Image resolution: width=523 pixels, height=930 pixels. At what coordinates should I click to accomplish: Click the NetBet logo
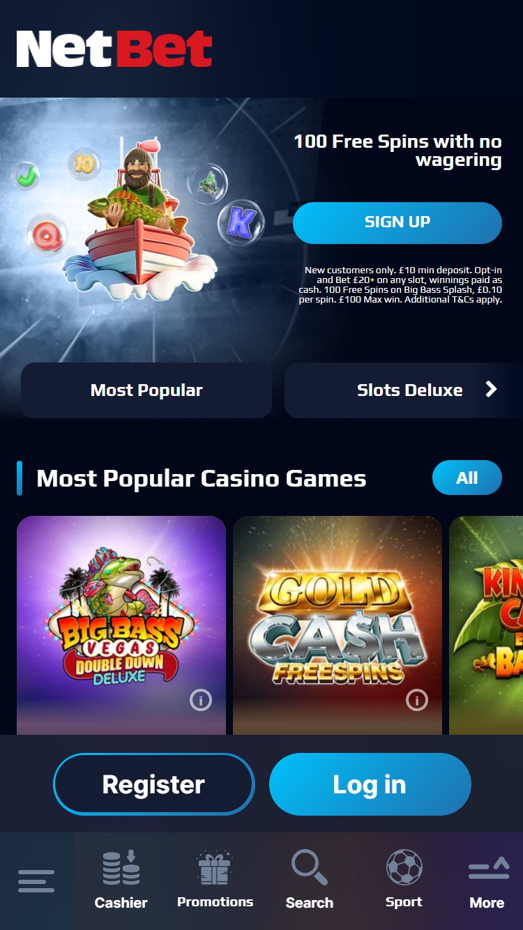click(x=114, y=49)
